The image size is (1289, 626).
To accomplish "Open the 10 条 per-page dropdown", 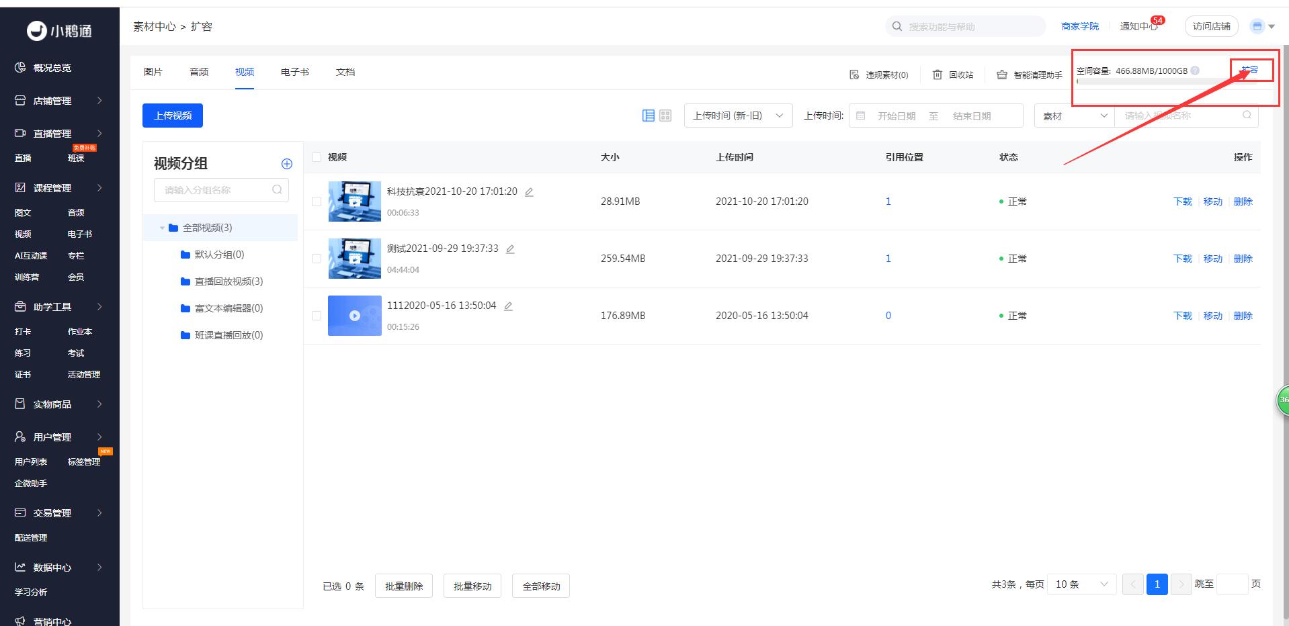I will tap(1081, 584).
